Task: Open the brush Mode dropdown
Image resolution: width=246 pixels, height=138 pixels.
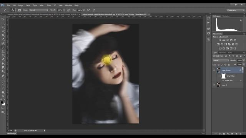Action: click(x=38, y=10)
